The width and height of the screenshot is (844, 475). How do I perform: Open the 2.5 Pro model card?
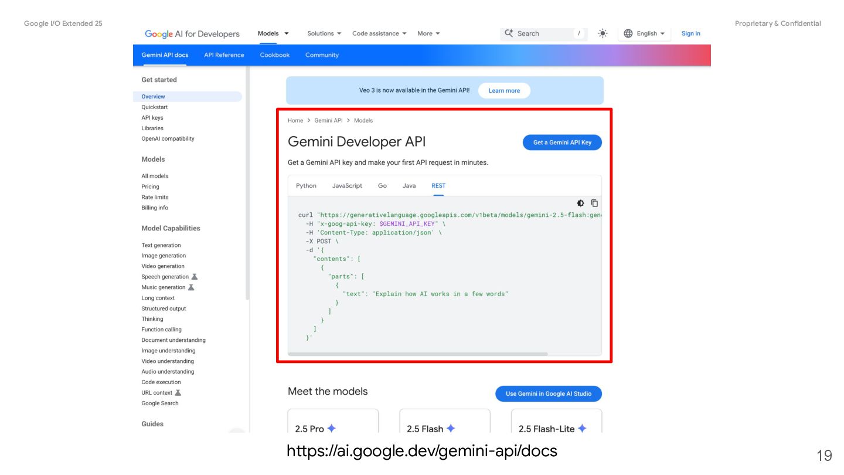point(333,422)
